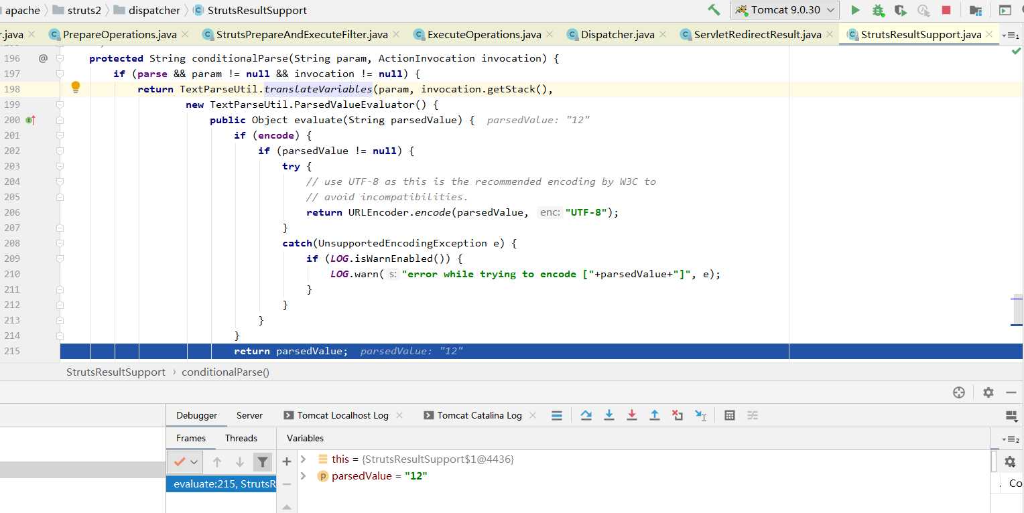Image resolution: width=1024 pixels, height=513 pixels.
Task: Expand the 'this' variable node
Action: point(303,459)
